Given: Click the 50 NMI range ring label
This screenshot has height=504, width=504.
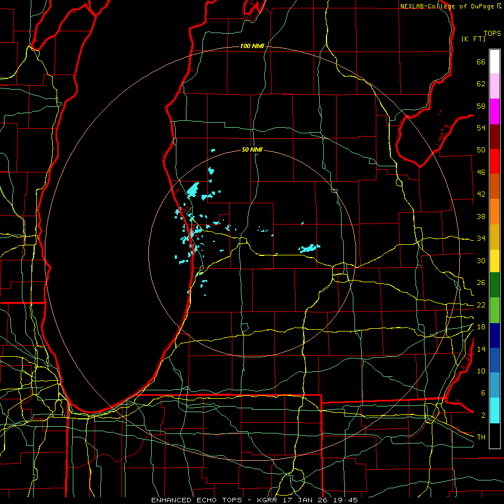Looking at the screenshot, I should 252,150.
